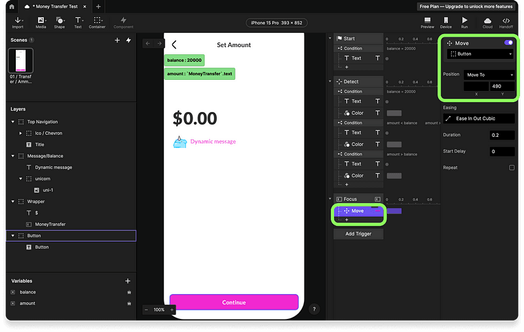Go to the home screen icon
Screen dimensions: 524x332
[12, 7]
